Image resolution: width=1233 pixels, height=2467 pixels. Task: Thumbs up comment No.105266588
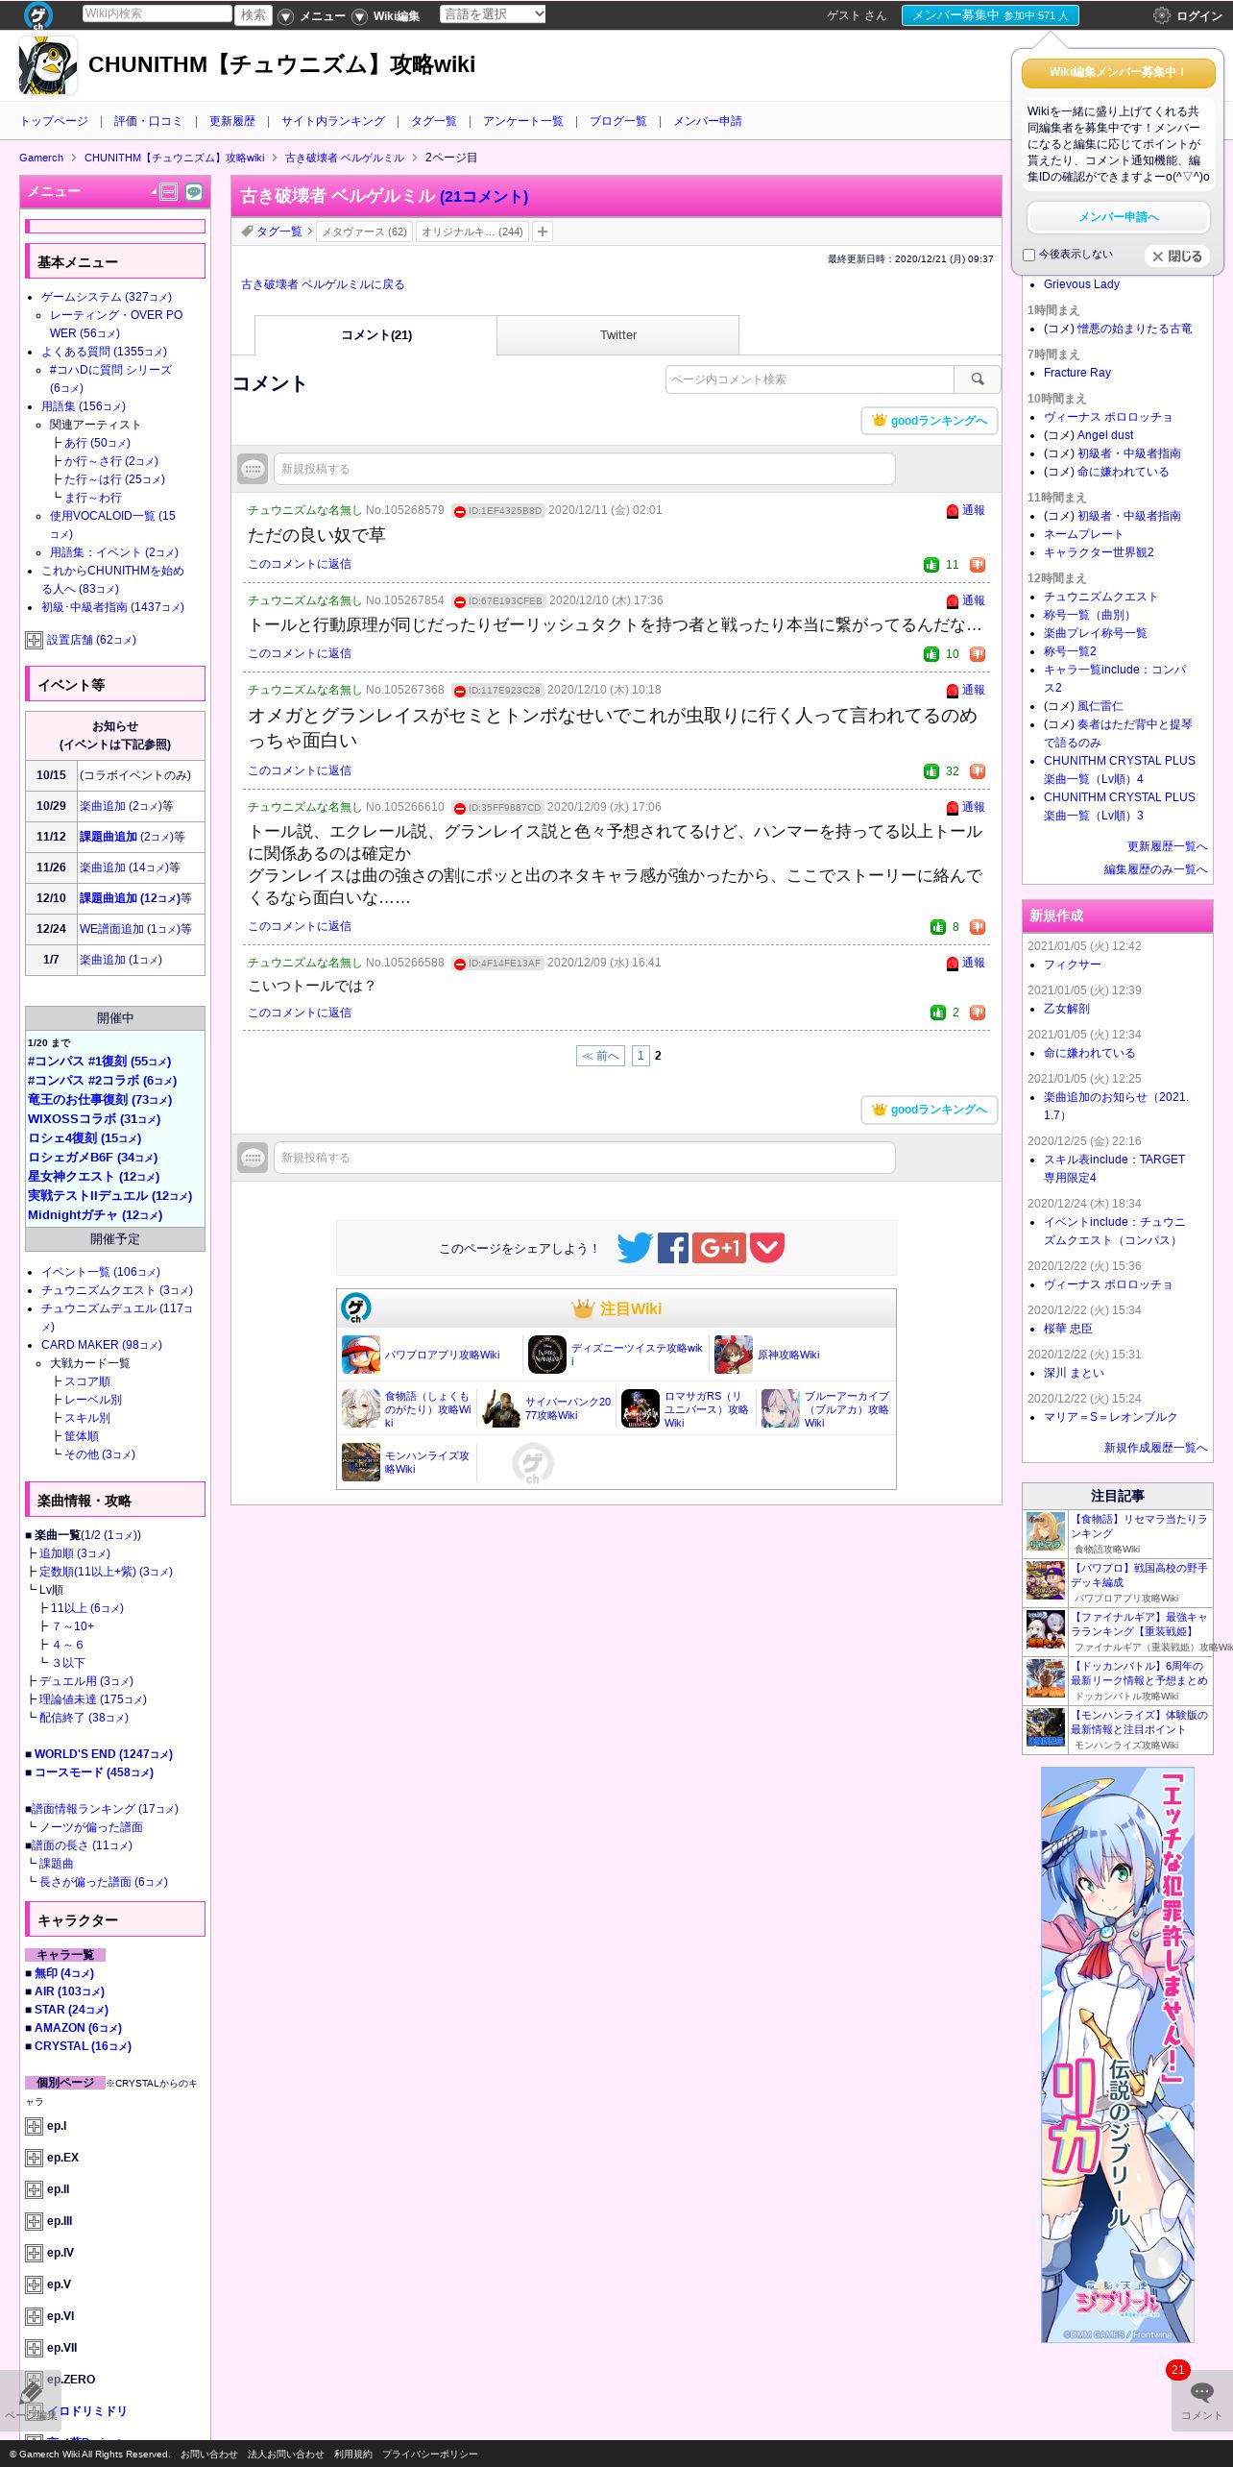tap(937, 1013)
